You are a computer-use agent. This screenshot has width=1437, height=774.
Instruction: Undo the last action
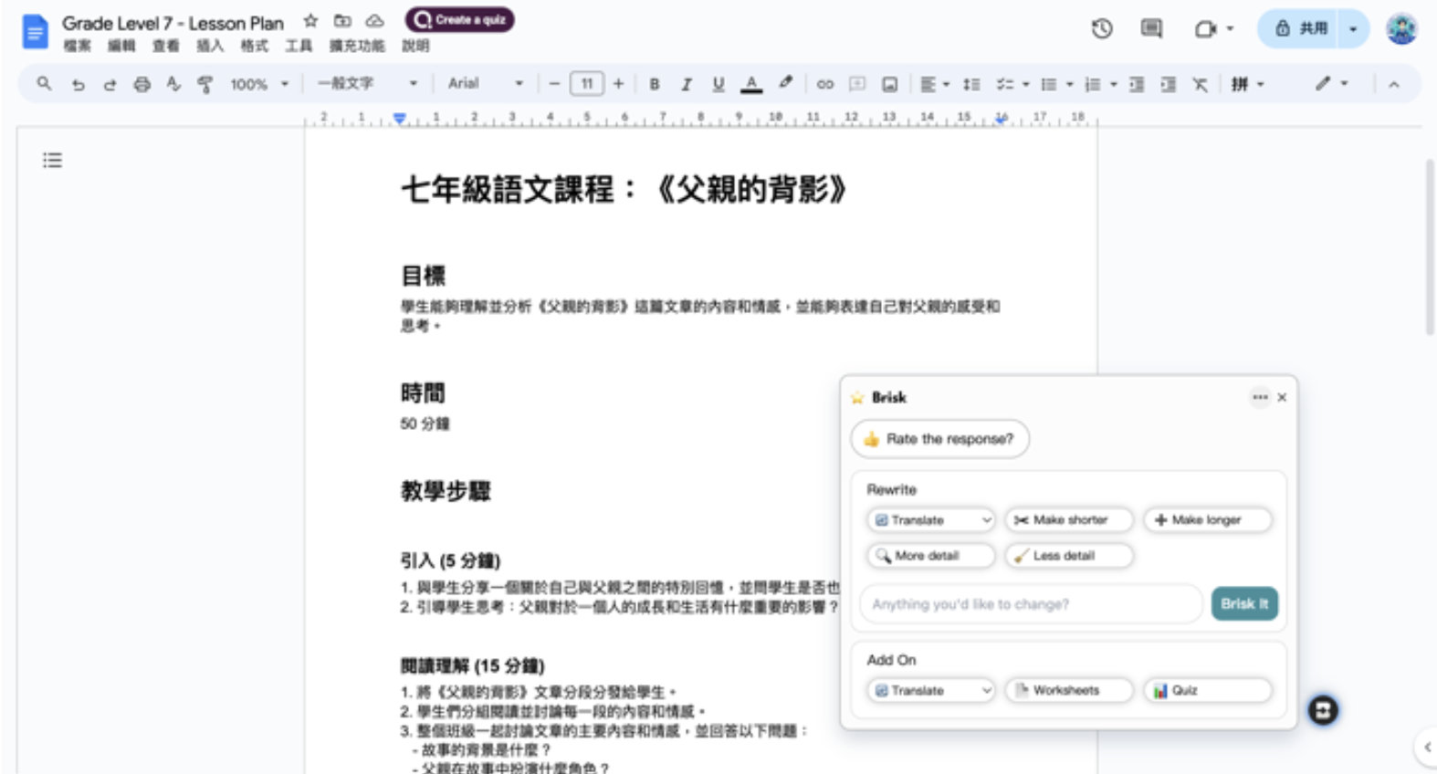point(79,84)
